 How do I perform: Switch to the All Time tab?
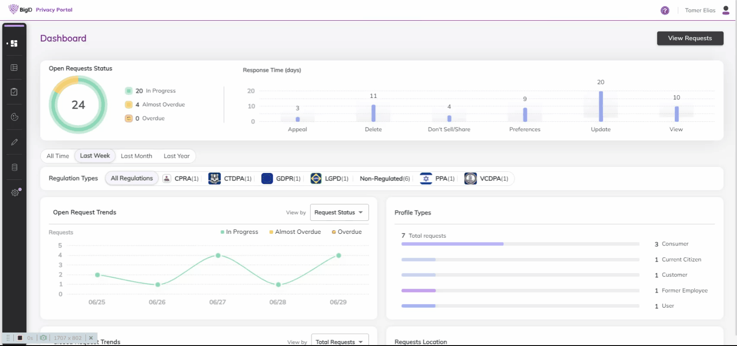(x=58, y=156)
